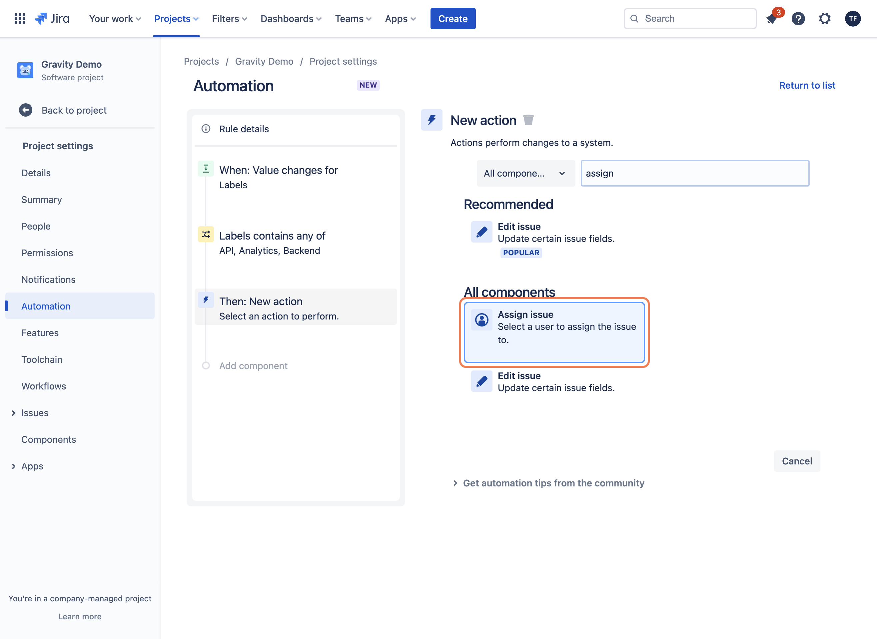
Task: Click the Gravity Demo project avatar
Action: pos(25,70)
